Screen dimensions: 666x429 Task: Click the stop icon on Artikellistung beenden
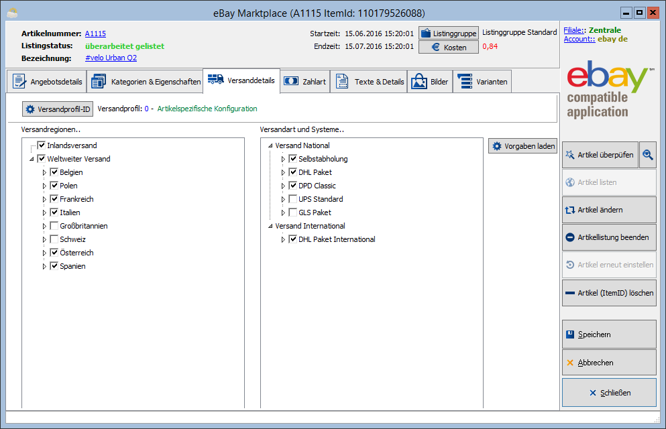[570, 237]
